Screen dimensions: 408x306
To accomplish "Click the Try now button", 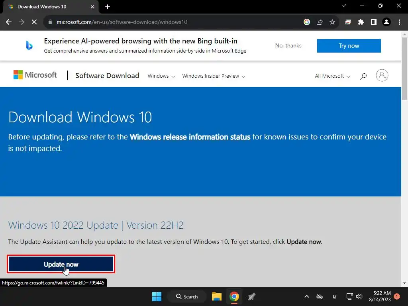I will 349,46.
